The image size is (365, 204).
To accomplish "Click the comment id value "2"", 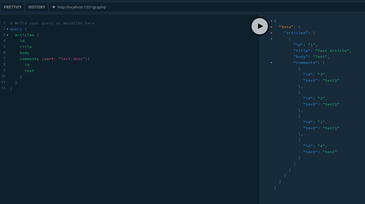I will point(321,98).
